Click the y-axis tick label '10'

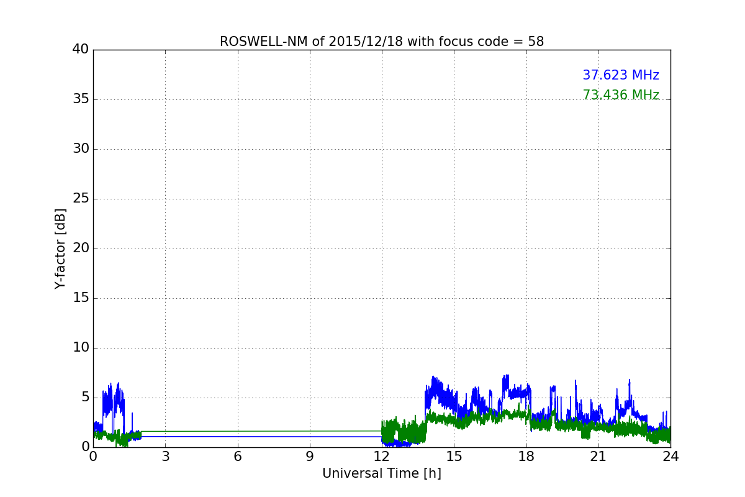(x=81, y=348)
